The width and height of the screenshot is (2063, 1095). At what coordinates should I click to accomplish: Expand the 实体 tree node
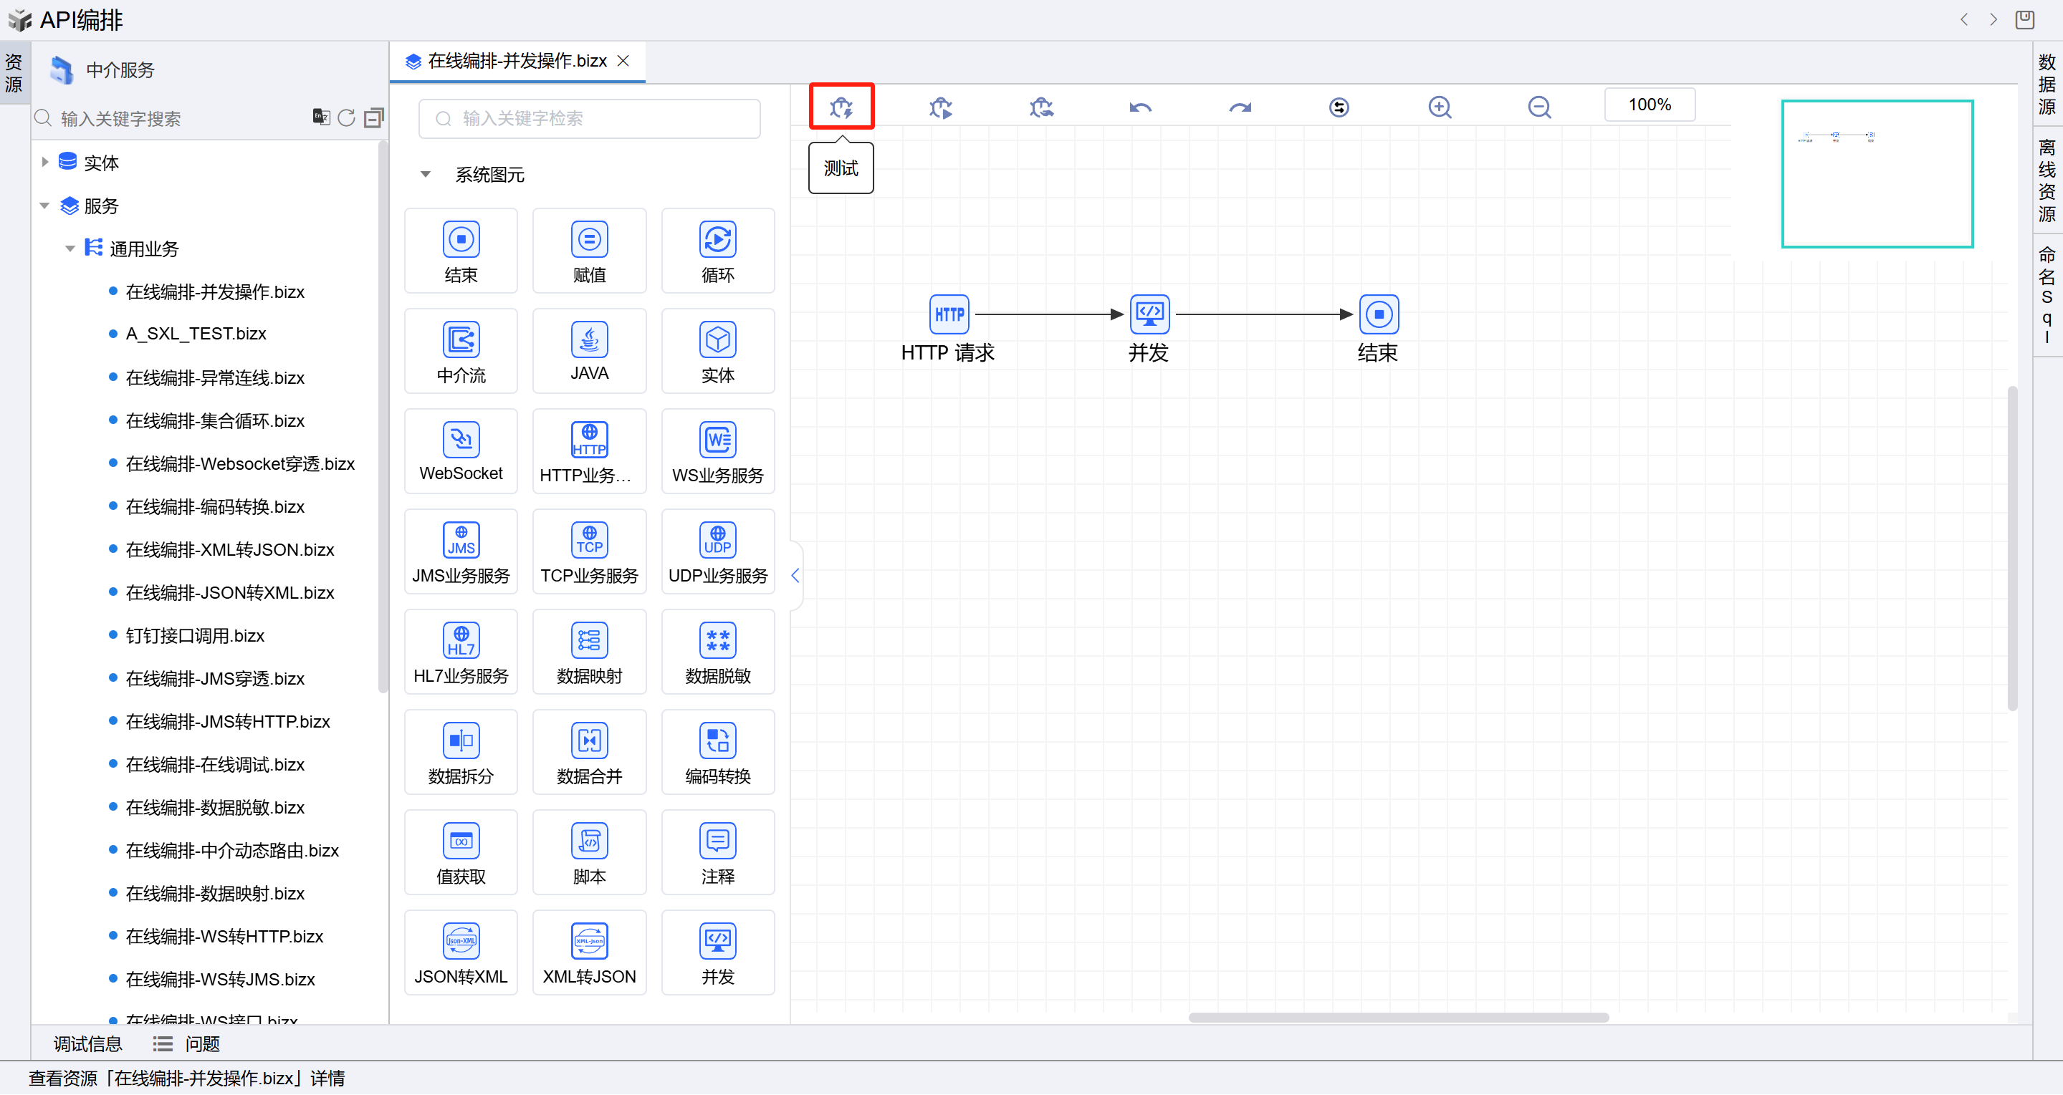pyautogui.click(x=45, y=162)
